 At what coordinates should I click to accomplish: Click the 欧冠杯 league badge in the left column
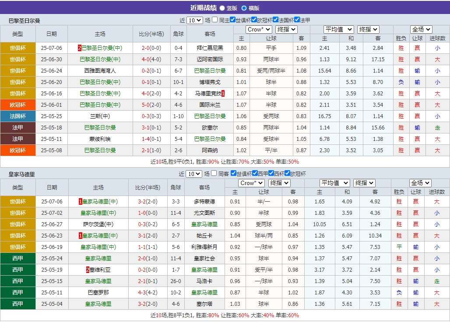coord(18,105)
